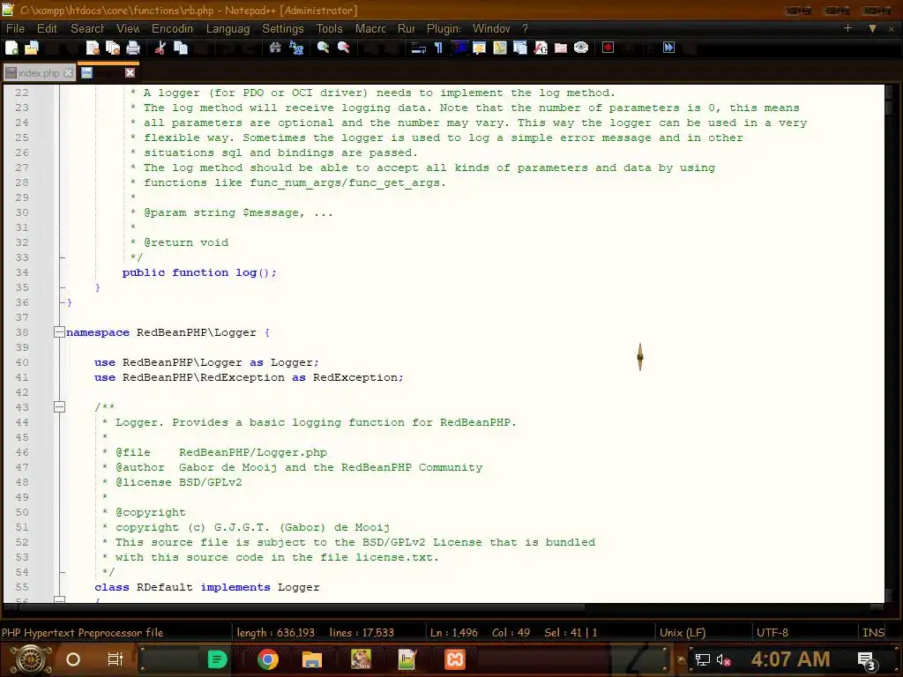Open the Document Map panel icon
Screen dimensions: 903x677
coord(500,48)
